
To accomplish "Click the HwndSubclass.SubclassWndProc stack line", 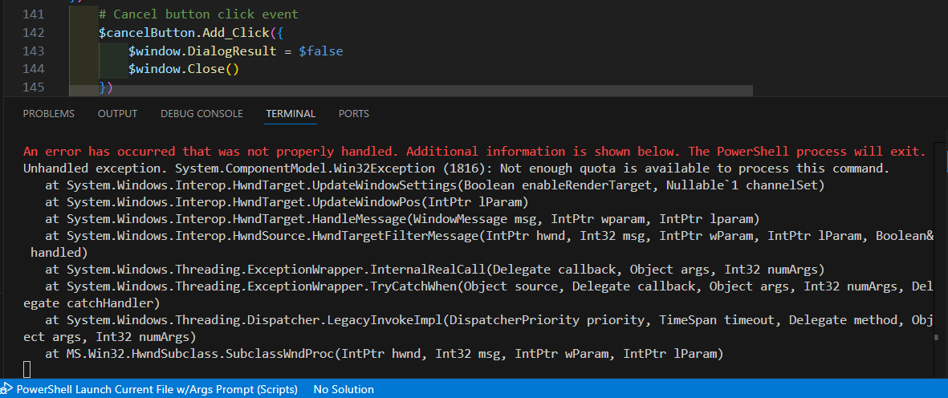I will [x=384, y=353].
